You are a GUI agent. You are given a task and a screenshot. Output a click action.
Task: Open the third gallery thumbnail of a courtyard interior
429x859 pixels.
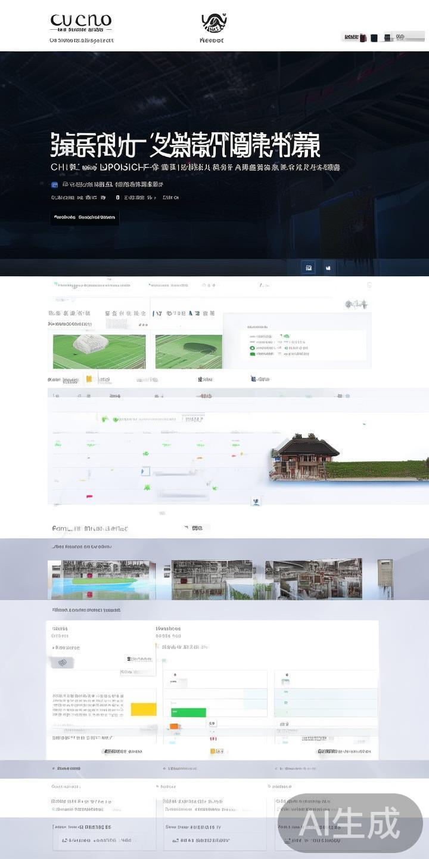click(x=313, y=578)
